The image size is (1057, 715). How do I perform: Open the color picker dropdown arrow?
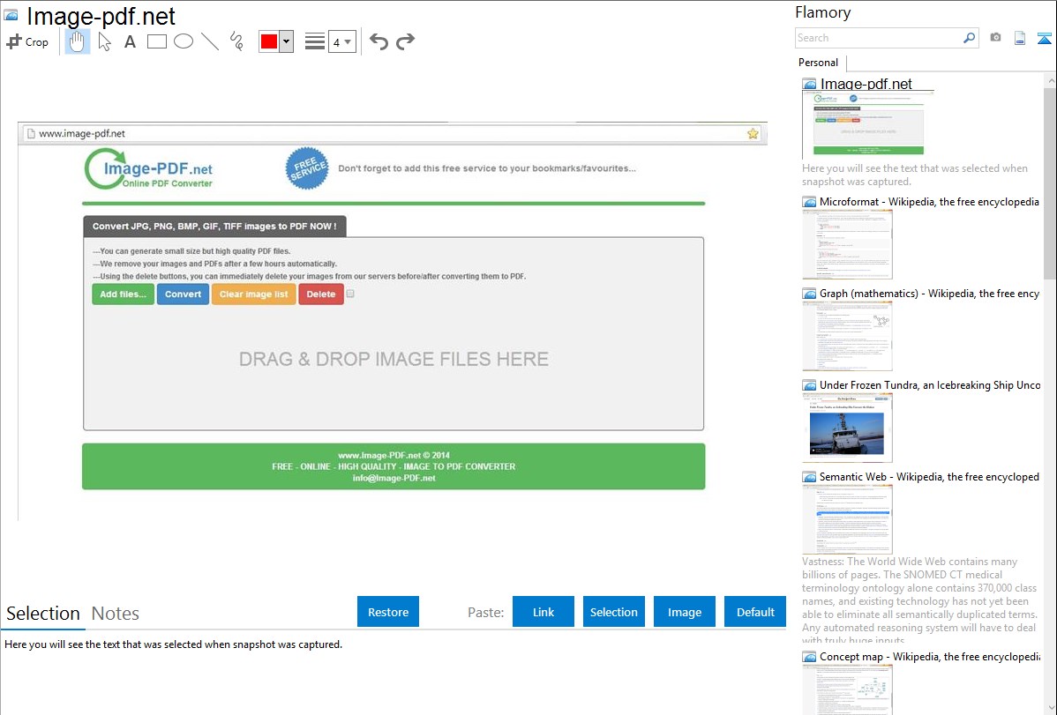click(287, 41)
